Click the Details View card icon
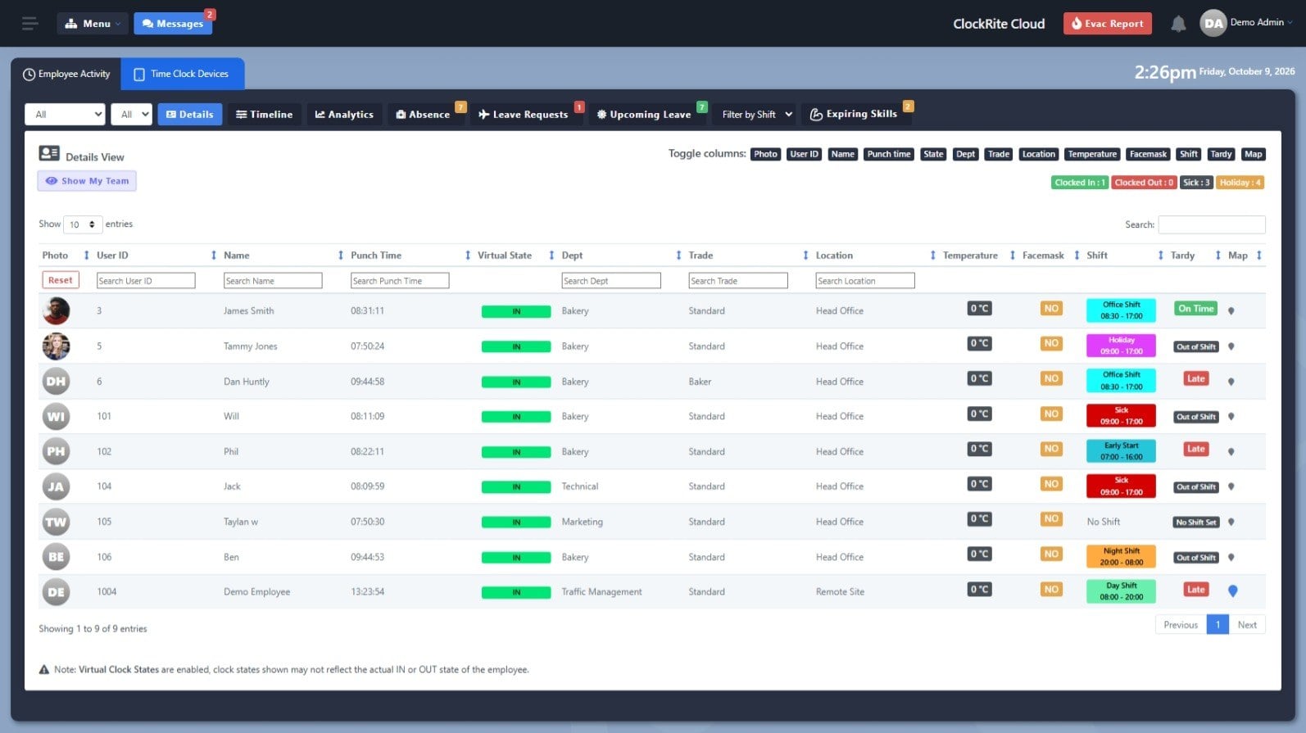 (49, 153)
